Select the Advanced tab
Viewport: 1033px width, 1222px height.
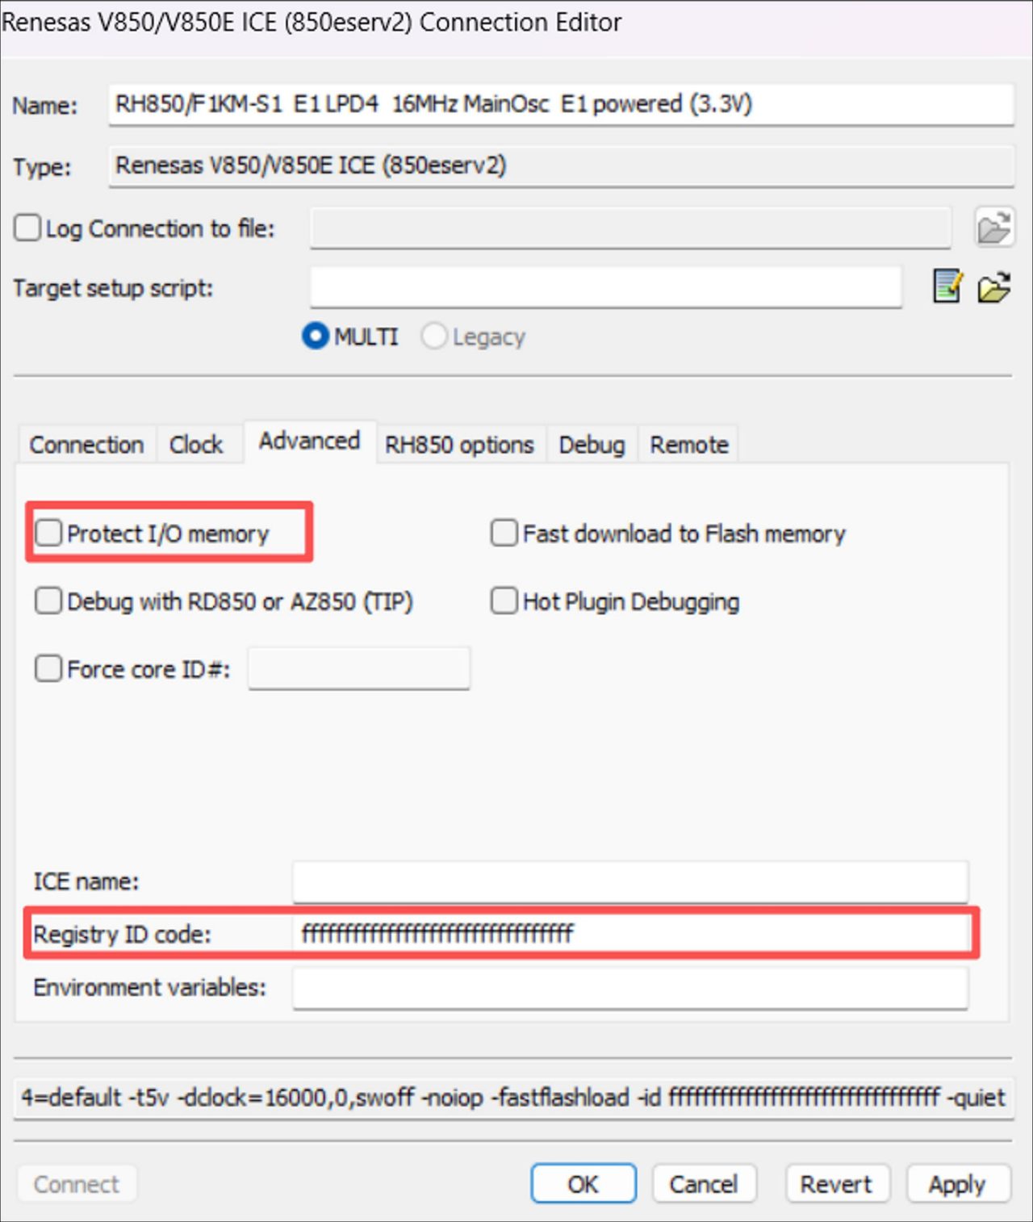coord(310,441)
